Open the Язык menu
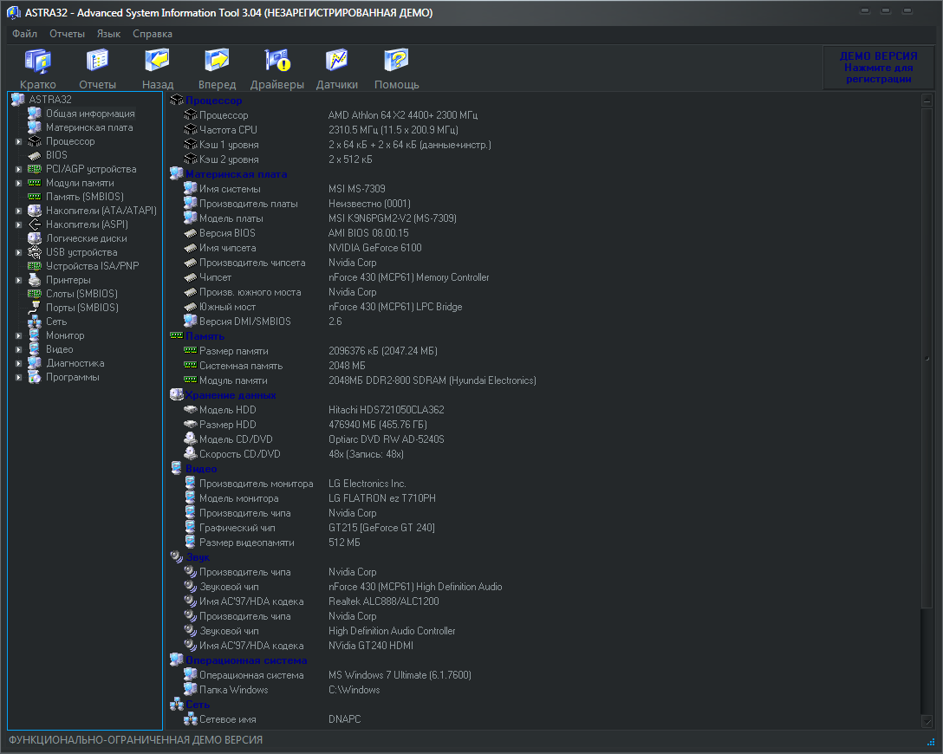Image resolution: width=943 pixels, height=754 pixels. click(109, 34)
